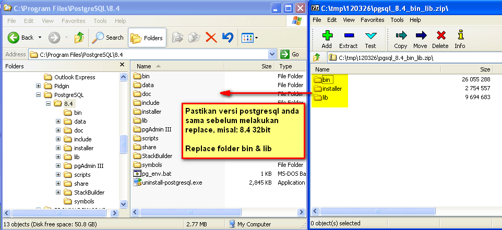Click the 7-Zip path field

(415, 58)
